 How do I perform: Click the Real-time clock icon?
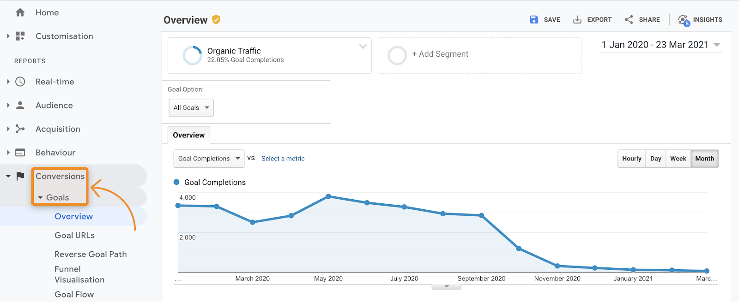(x=20, y=82)
